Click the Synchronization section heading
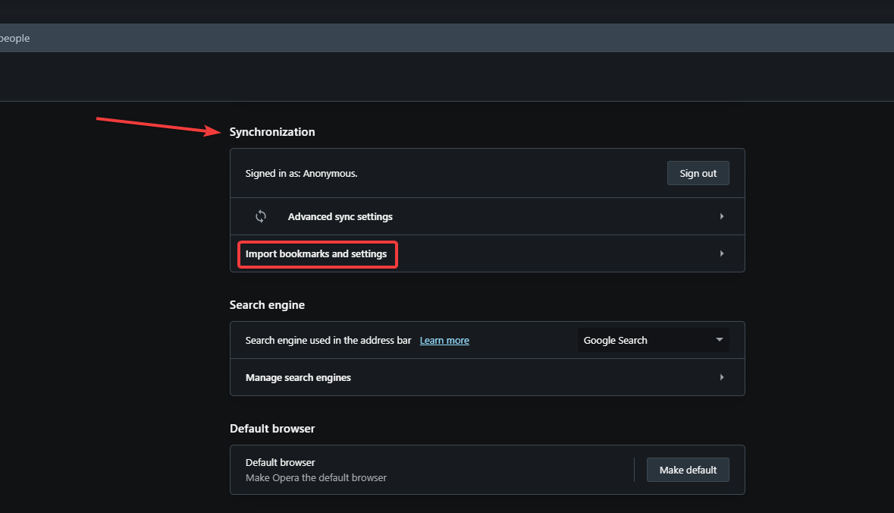 click(x=272, y=132)
